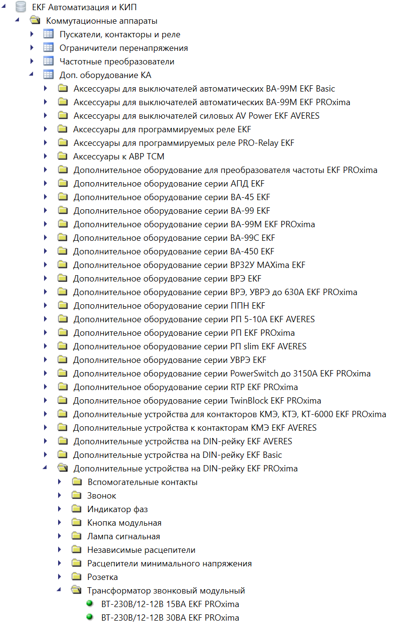Select Аксессуары для выключателей ВА-99М EKF PROxima
The width and height of the screenshot is (401, 625).
point(212,102)
